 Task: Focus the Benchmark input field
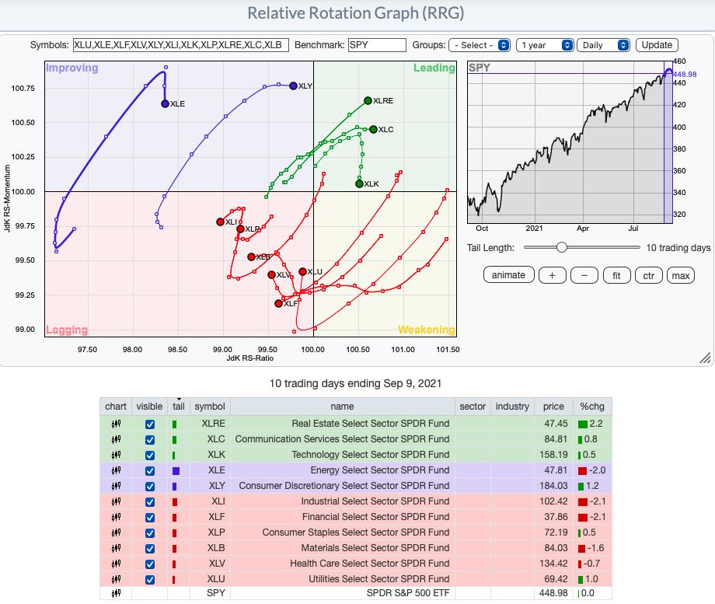tap(377, 45)
